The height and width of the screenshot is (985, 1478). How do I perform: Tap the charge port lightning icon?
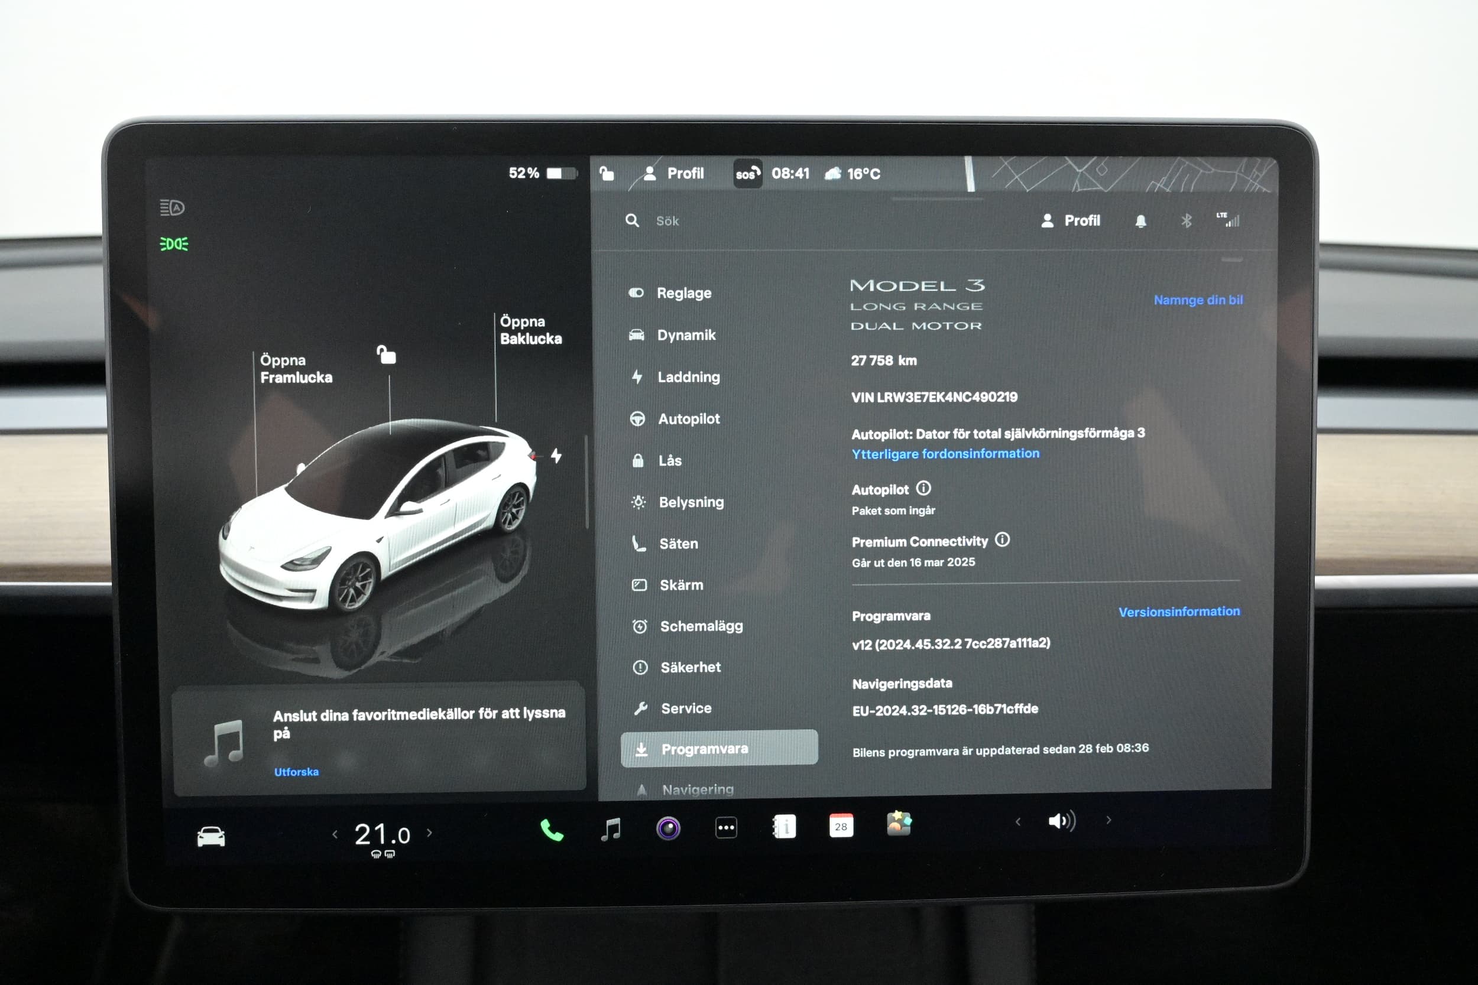556,456
